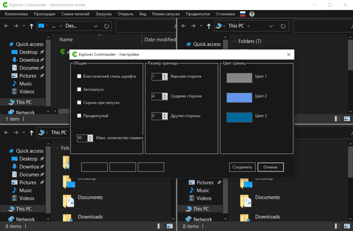Go up one level in bottom-left pane
The width and height of the screenshot is (353, 231).
(x=32, y=133)
